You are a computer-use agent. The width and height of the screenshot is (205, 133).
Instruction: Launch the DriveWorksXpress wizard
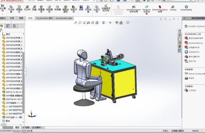pyautogui.click(x=160, y=9)
